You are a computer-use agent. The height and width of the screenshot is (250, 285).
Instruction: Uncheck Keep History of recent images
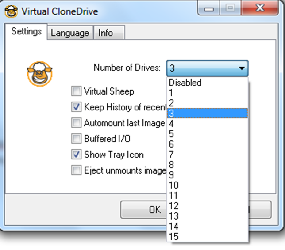76,107
